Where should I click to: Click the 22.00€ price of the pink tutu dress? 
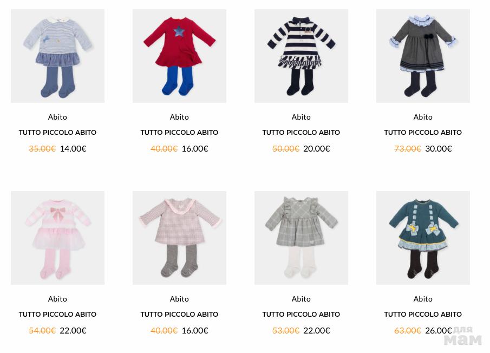[73, 330]
